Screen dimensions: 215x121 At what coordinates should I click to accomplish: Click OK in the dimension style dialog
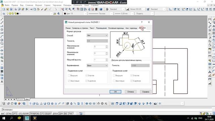pyautogui.click(x=116, y=92)
